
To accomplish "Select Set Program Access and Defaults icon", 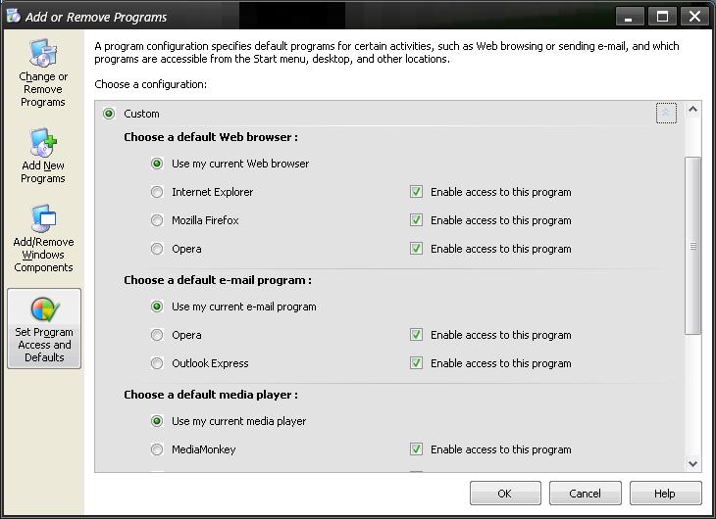I will click(x=44, y=328).
